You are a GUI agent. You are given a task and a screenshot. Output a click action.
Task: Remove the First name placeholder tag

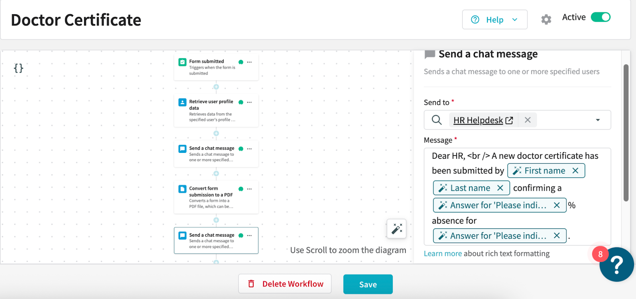(x=575, y=171)
